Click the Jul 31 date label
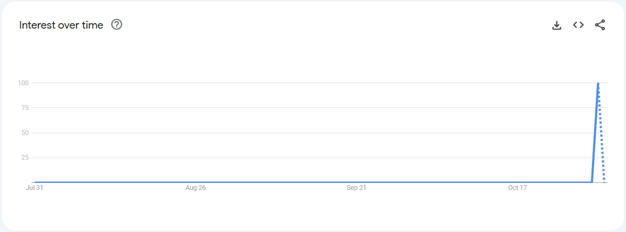The image size is (626, 232). tap(35, 188)
